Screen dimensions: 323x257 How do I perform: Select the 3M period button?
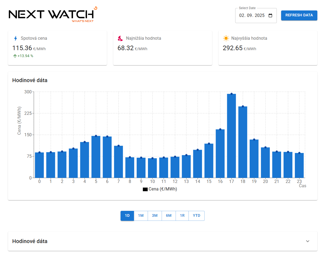155,216
